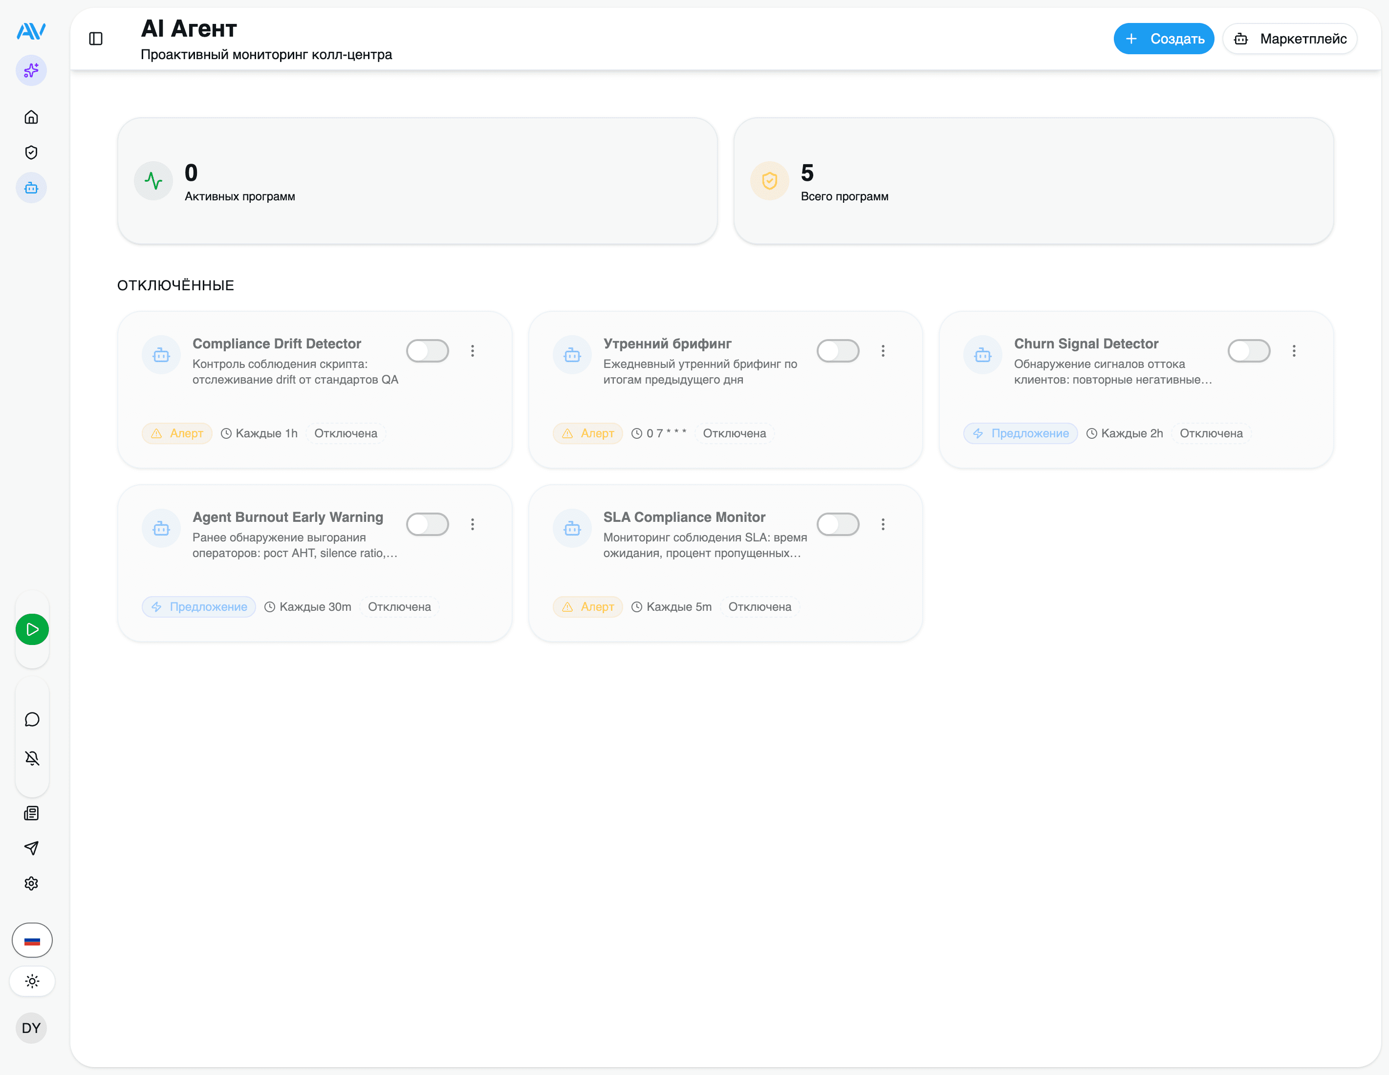Collapse the sidebar panel icon
The width and height of the screenshot is (1389, 1075).
96,39
